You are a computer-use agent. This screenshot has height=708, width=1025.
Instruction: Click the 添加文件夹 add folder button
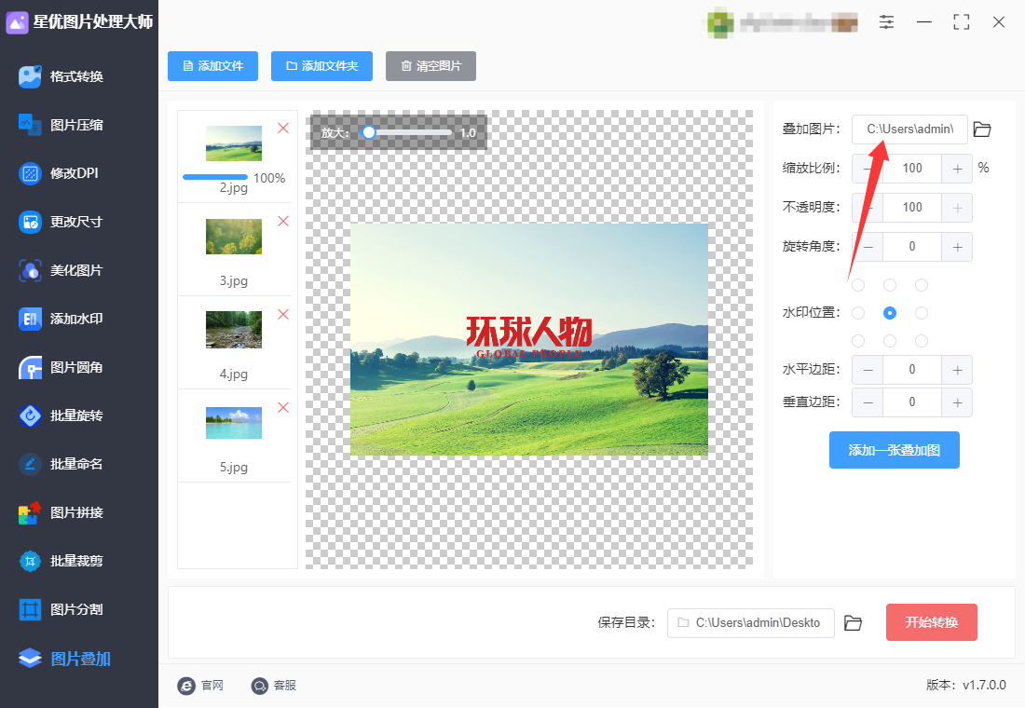tap(321, 66)
